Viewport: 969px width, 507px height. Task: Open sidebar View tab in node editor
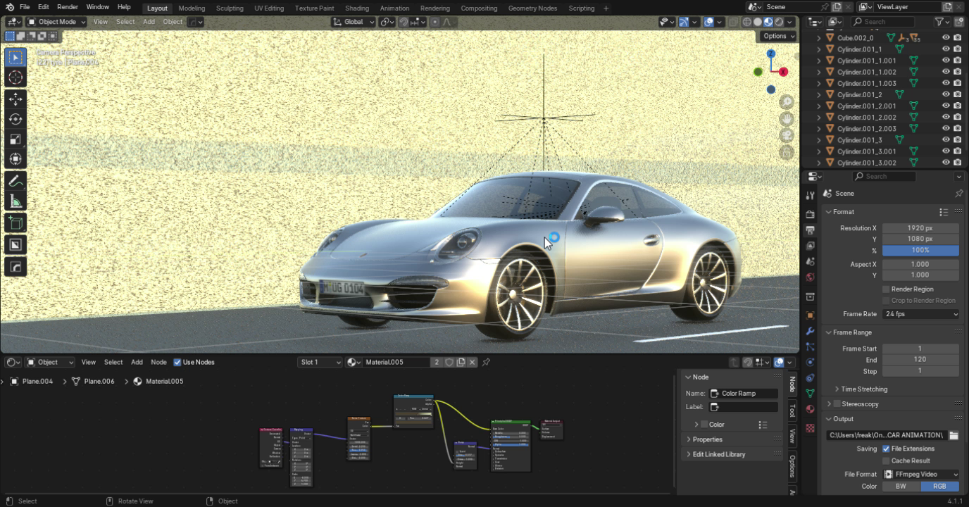792,436
